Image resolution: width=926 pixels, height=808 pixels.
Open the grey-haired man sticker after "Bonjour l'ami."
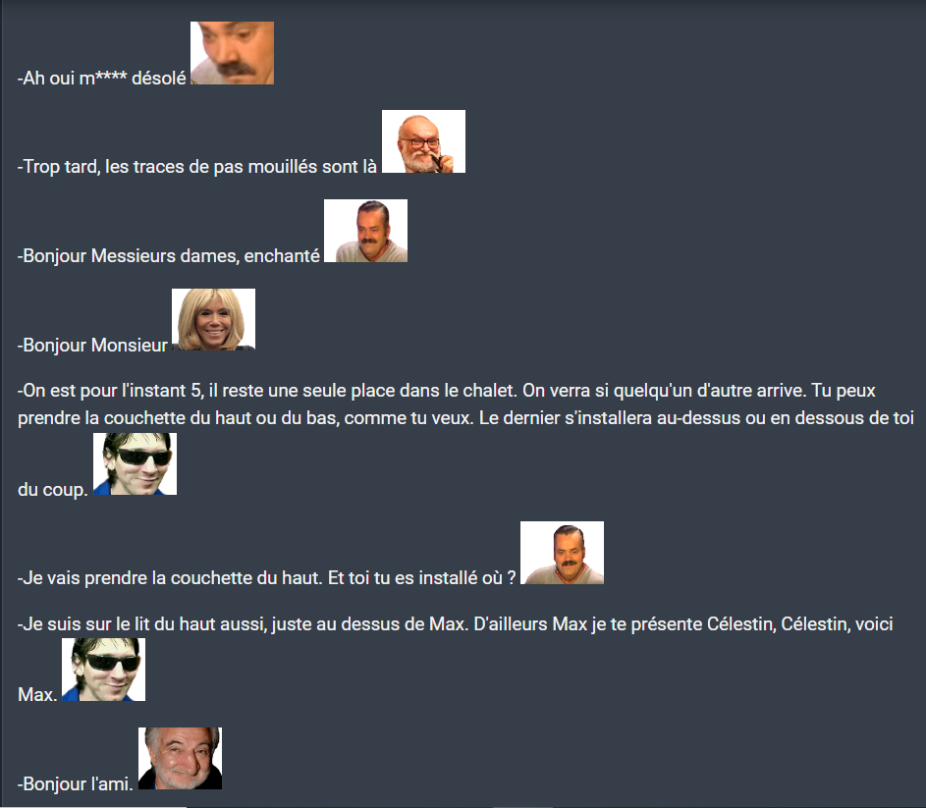(x=180, y=758)
